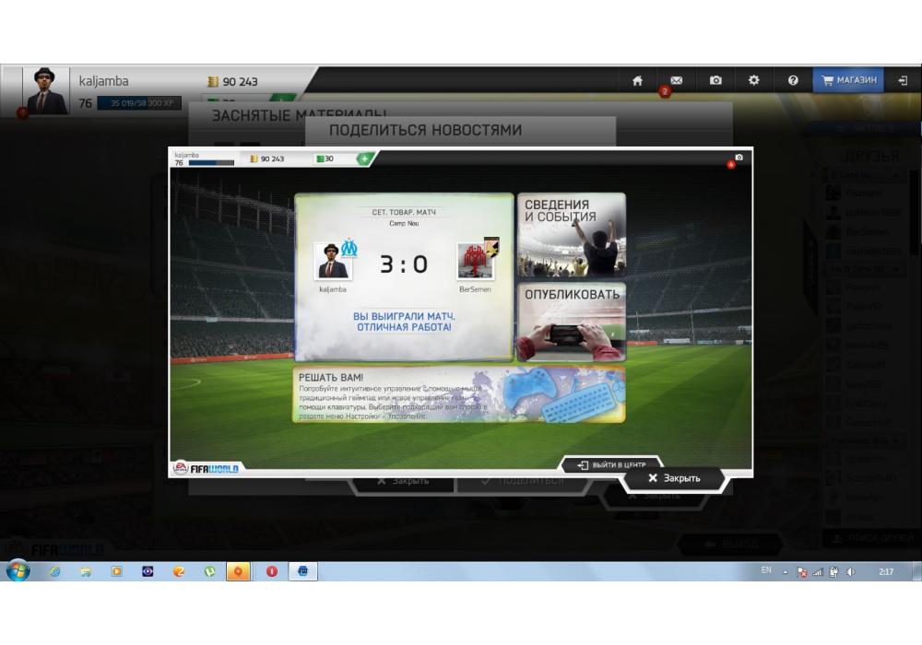Click the volume speaker tray icon

pos(850,572)
